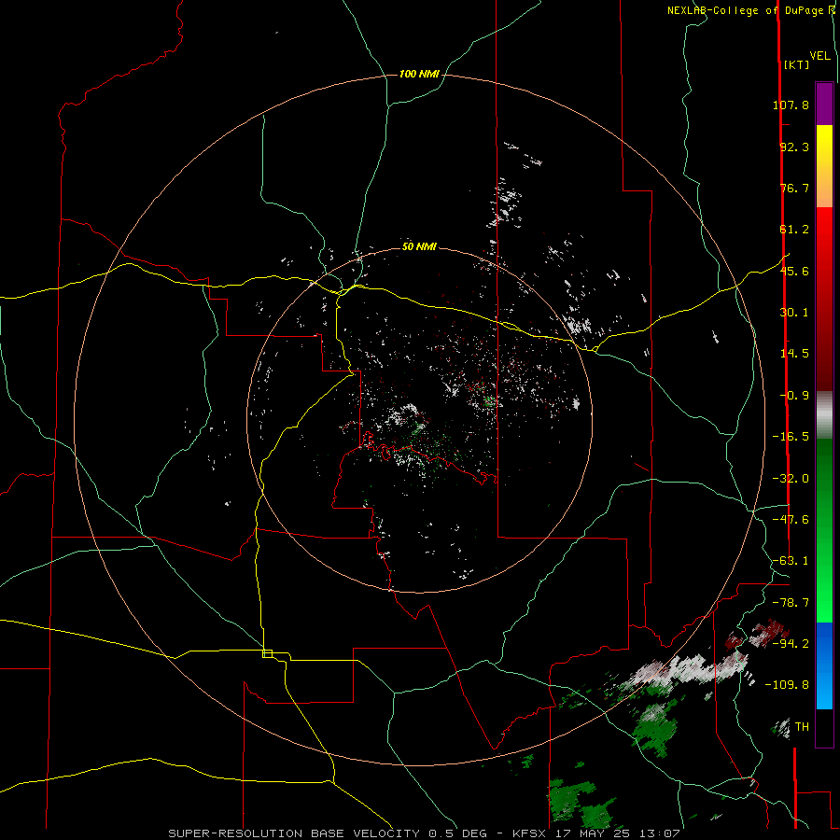The image size is (840, 840).
Task: Click the VEL legend title
Action: pos(819,55)
